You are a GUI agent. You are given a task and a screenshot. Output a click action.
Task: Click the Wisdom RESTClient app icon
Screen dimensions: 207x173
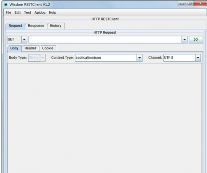[6, 4]
